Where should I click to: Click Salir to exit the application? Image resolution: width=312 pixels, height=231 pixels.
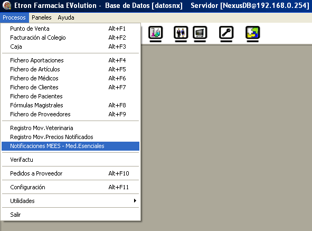coord(71,215)
